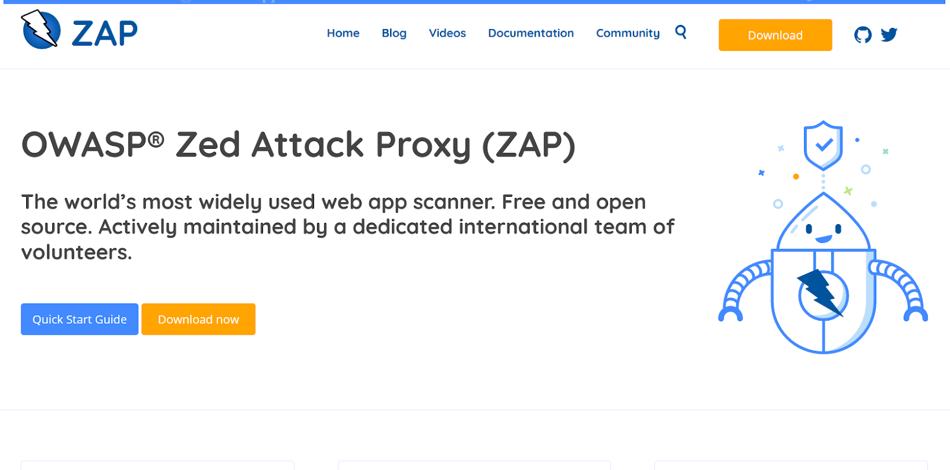Click the OWASP Zed Attack Proxy heading
The width and height of the screenshot is (950, 470).
click(x=298, y=145)
